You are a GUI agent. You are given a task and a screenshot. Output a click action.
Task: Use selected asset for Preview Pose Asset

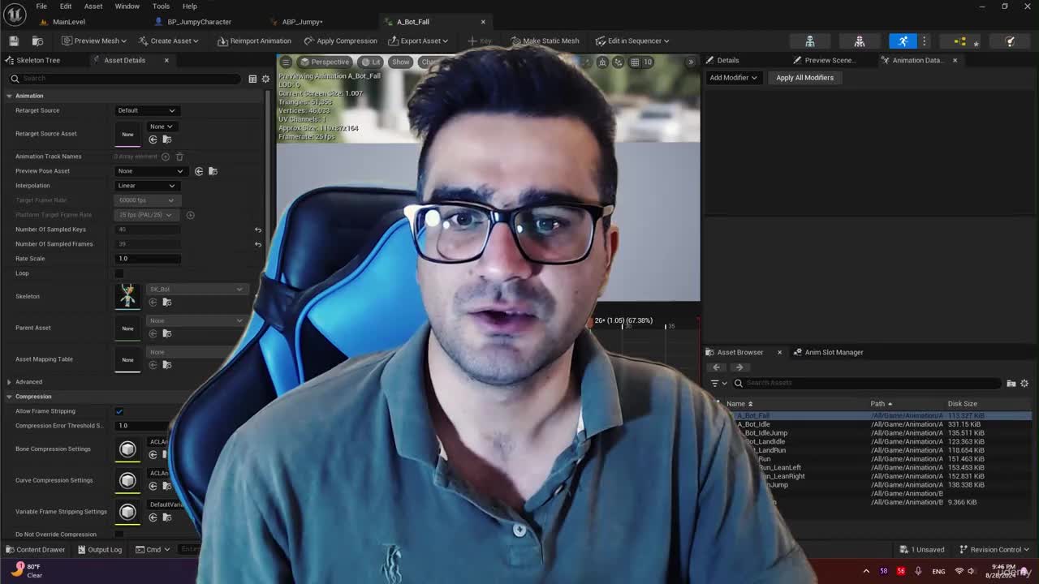[x=199, y=171]
